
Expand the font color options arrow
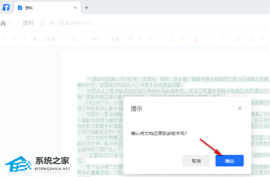point(202,39)
